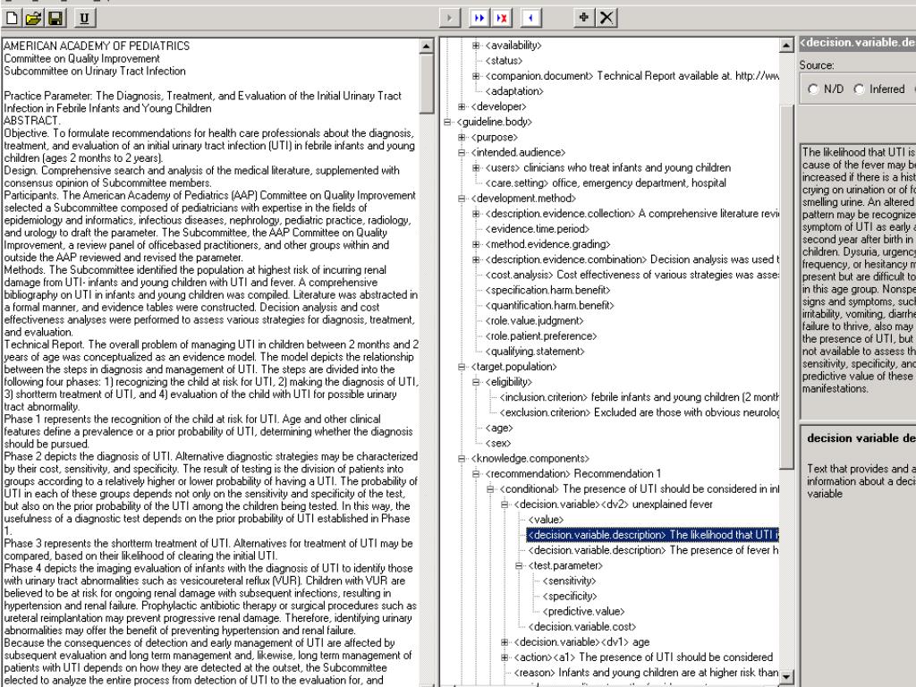Open a file with the folder icon
Screen dimensions: 916x687
[33, 18]
